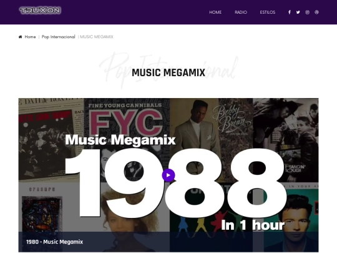The width and height of the screenshot is (337, 253).
Task: Open the Dribbble ball icon
Action: click(316, 12)
